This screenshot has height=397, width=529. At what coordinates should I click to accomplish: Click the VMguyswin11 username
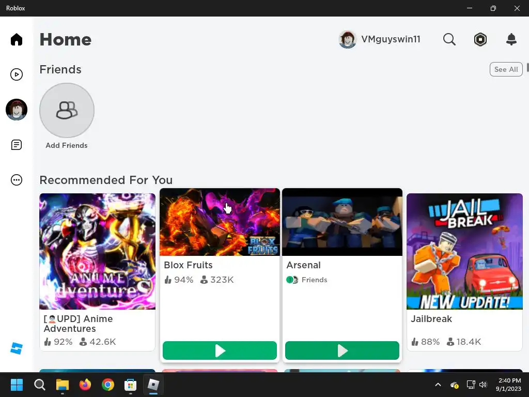pos(391,39)
